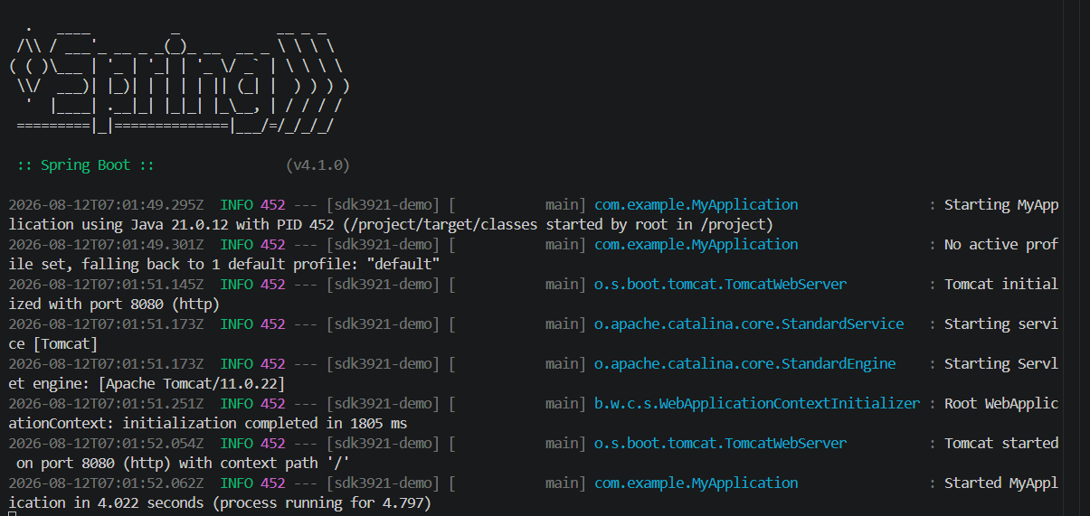Click the '[Apache Tomcat/11.0.22]' text

192,384
